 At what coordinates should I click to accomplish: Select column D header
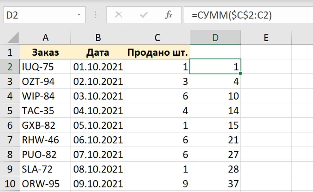(215, 38)
